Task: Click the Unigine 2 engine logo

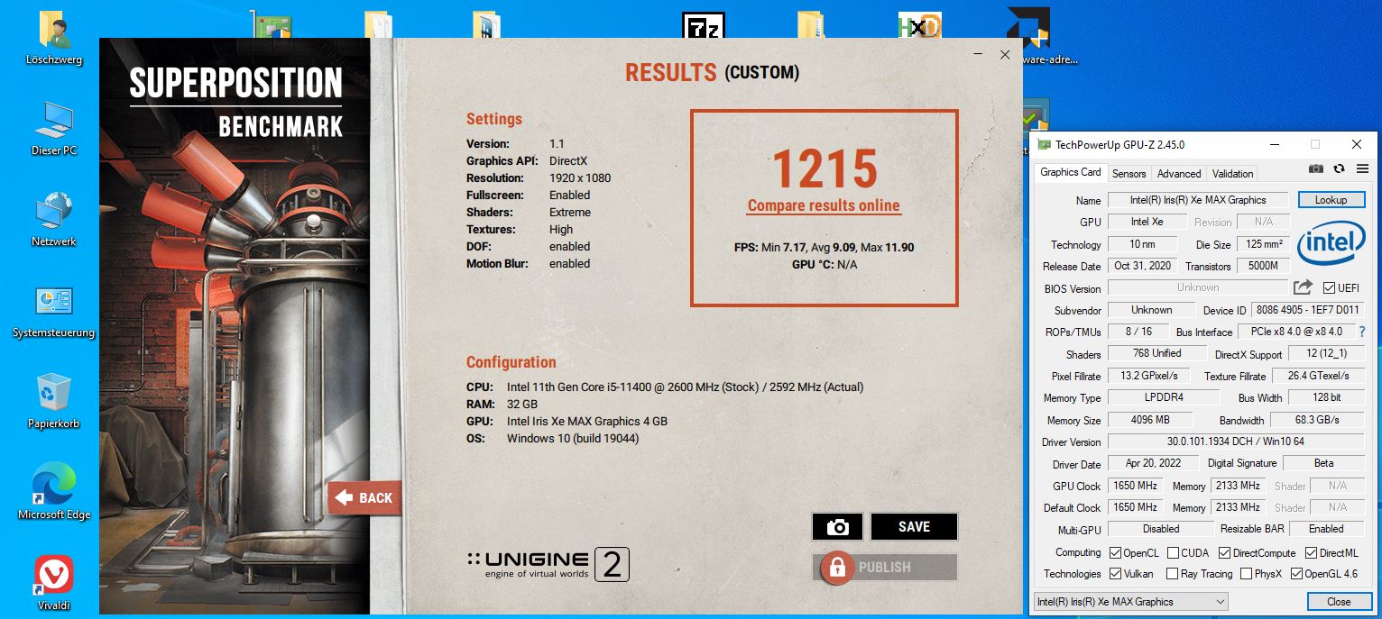Action: tap(548, 565)
